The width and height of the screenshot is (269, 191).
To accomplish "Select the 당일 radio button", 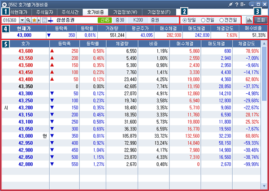I will click(185, 20).
